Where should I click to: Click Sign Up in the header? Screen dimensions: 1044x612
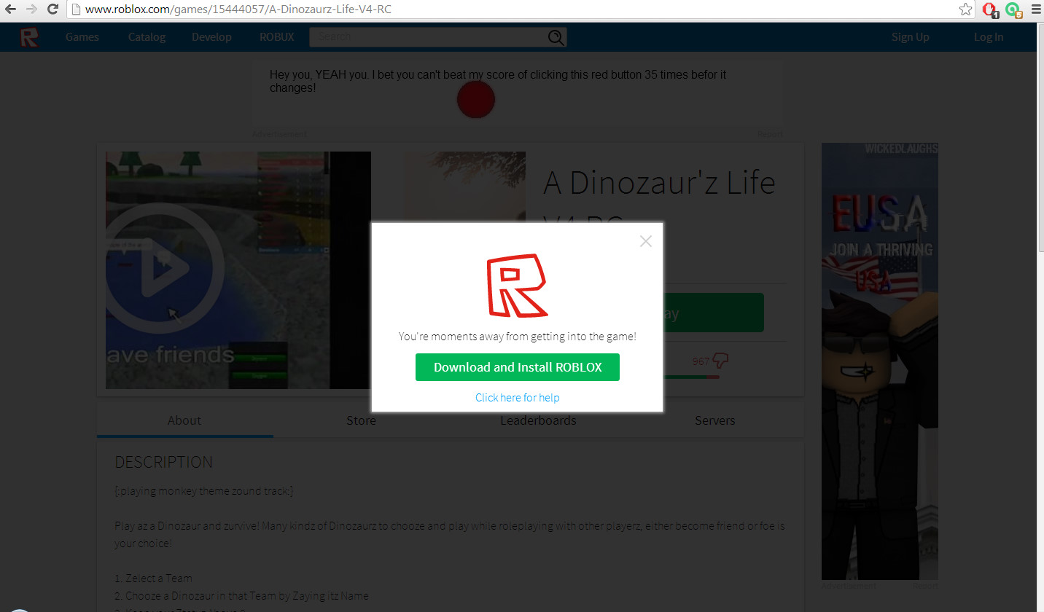click(x=911, y=37)
